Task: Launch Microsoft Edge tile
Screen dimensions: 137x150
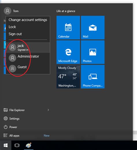Action: [x=68, y=52]
